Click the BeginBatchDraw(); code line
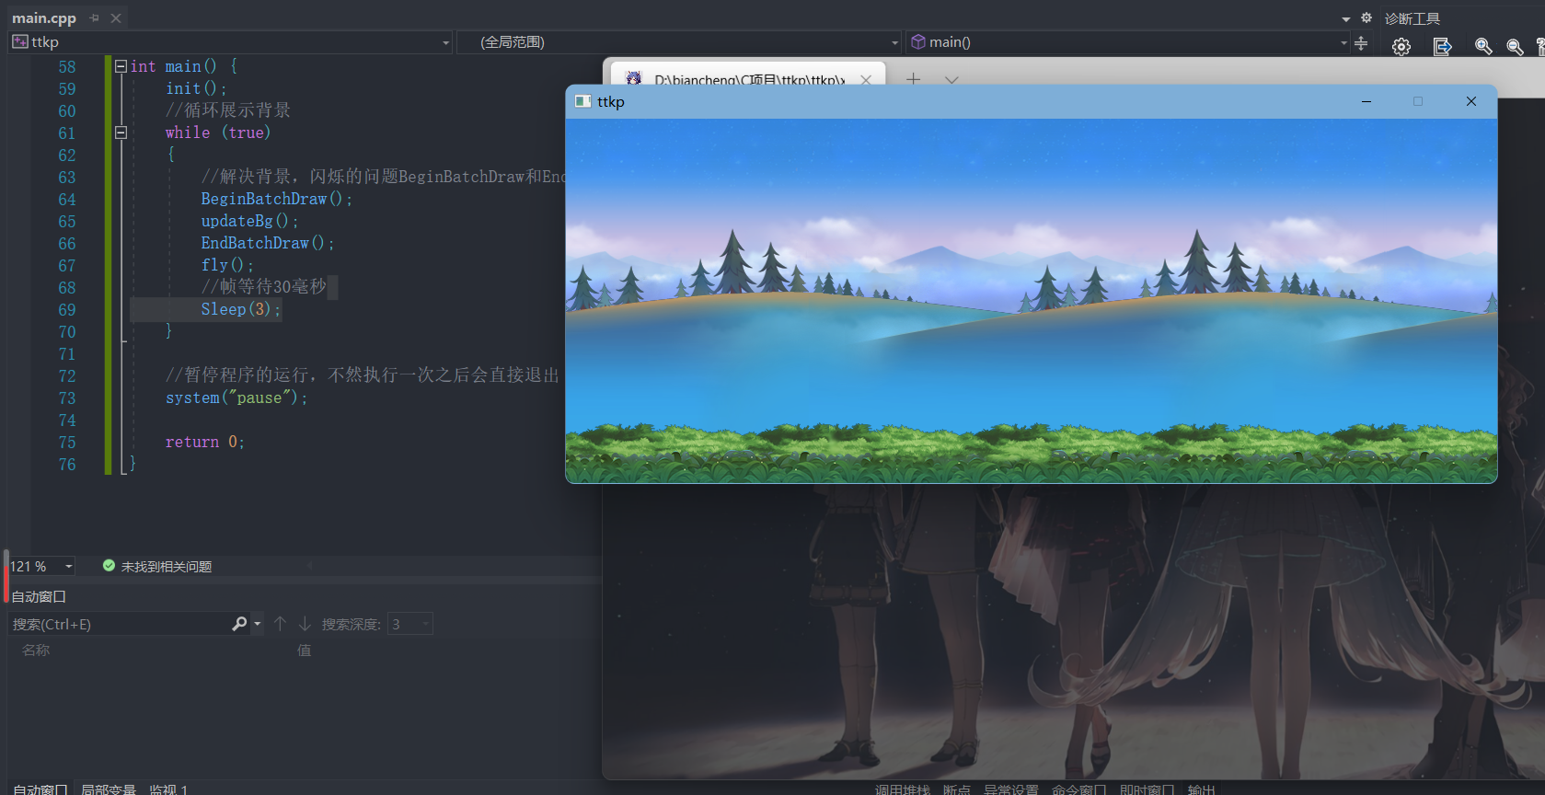The image size is (1545, 795). click(277, 199)
